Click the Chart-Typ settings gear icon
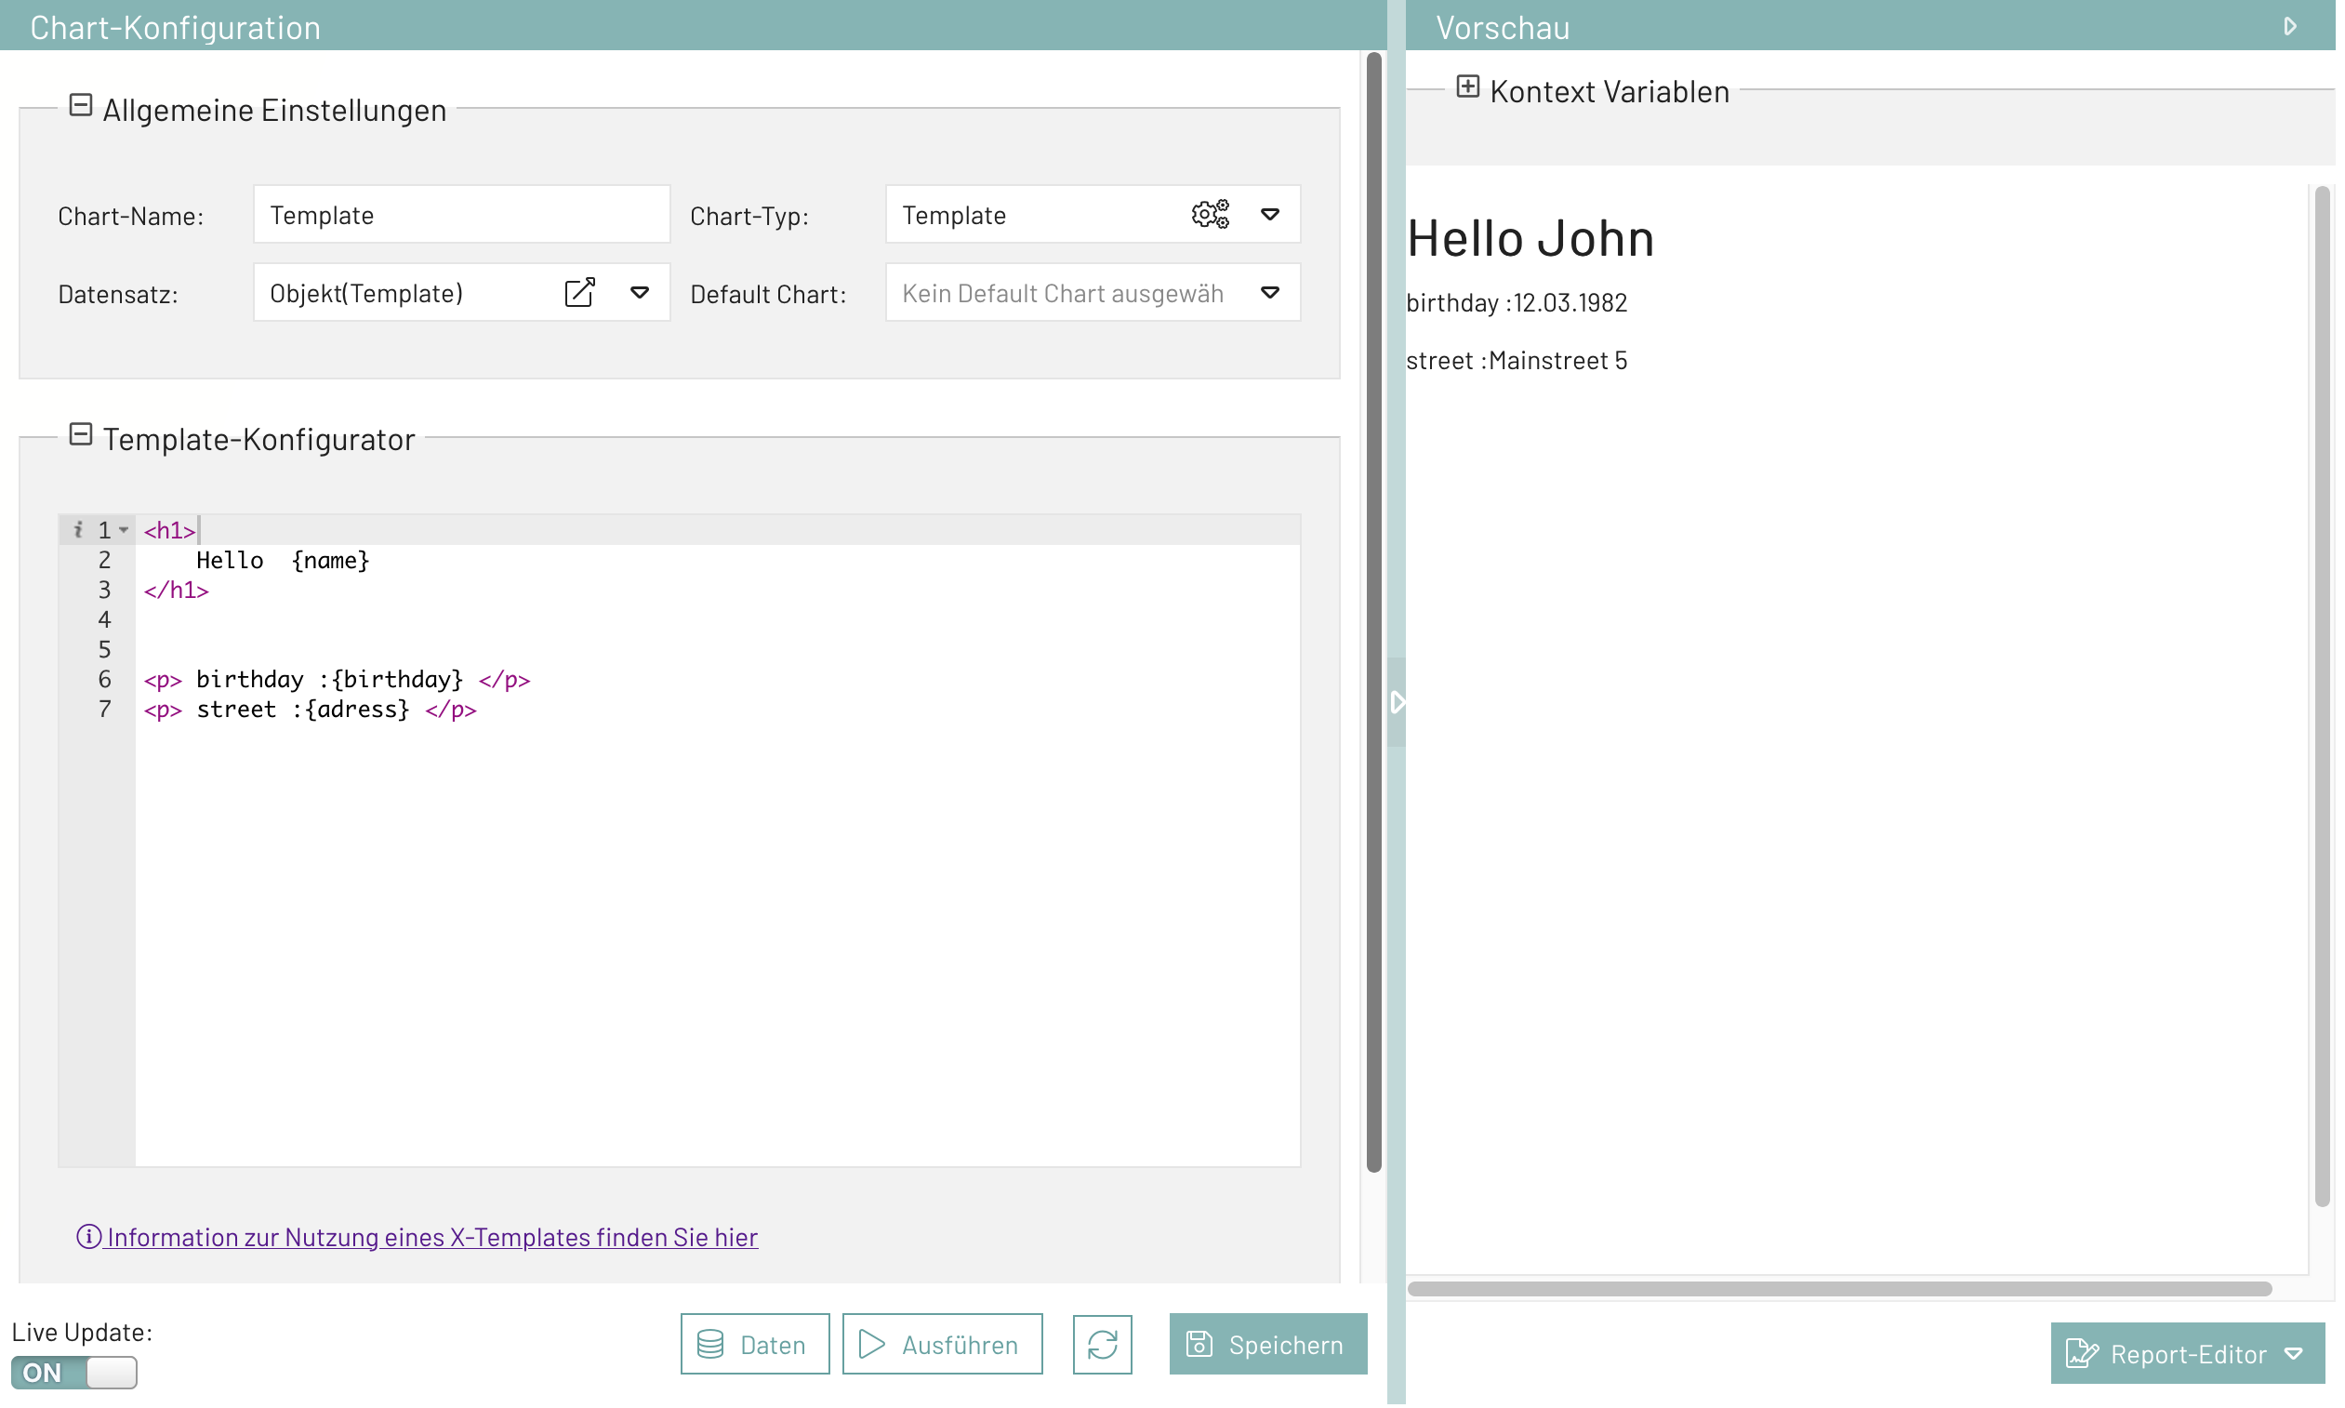 1210,213
